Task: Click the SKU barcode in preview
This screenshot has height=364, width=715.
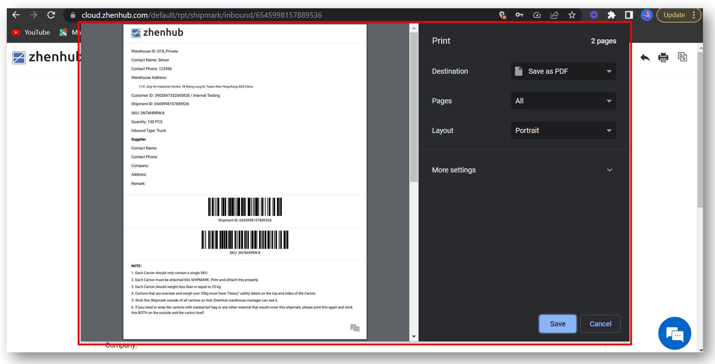Action: tap(245, 240)
